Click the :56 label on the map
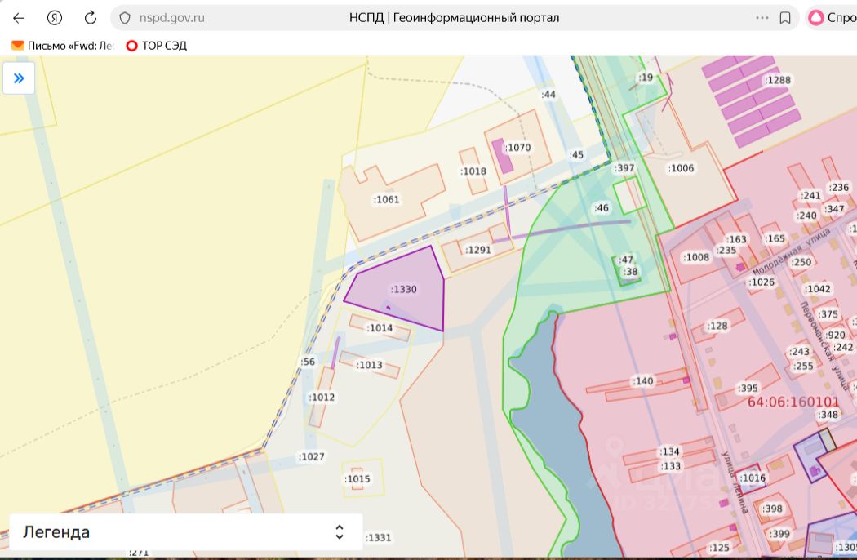Viewport: 857px width, 560px height. [x=308, y=362]
